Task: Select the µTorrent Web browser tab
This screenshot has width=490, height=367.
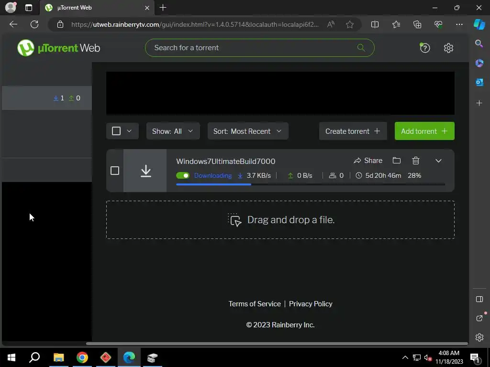Action: (97, 8)
